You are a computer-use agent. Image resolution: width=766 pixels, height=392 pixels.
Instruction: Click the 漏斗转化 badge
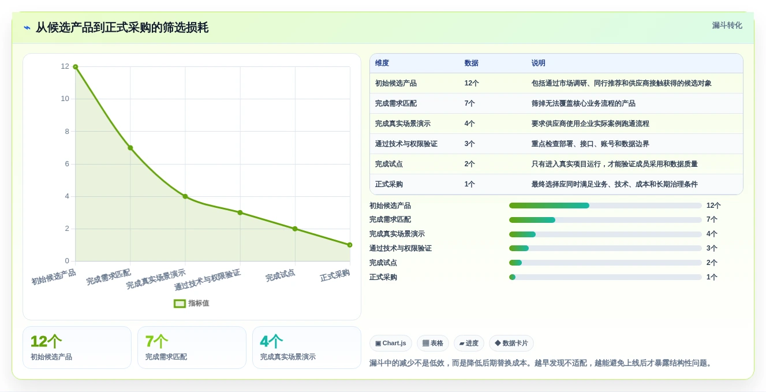coord(727,25)
